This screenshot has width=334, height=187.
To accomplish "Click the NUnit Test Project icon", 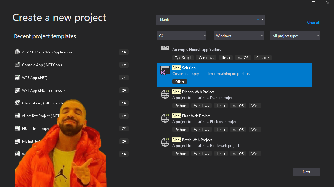I will [x=17, y=129].
